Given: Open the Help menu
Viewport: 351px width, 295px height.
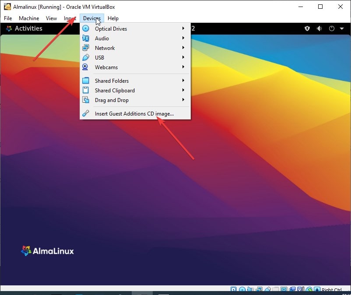Looking at the screenshot, I should (113, 18).
